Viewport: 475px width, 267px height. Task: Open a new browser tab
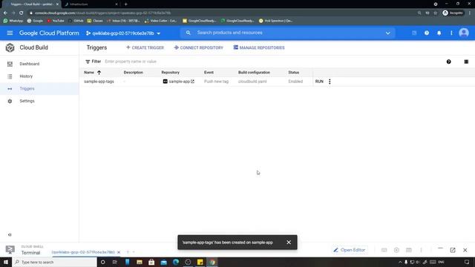tap(125, 4)
